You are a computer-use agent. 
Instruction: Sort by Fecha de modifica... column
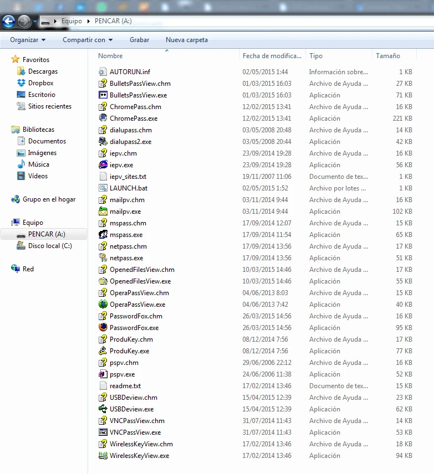click(x=272, y=56)
